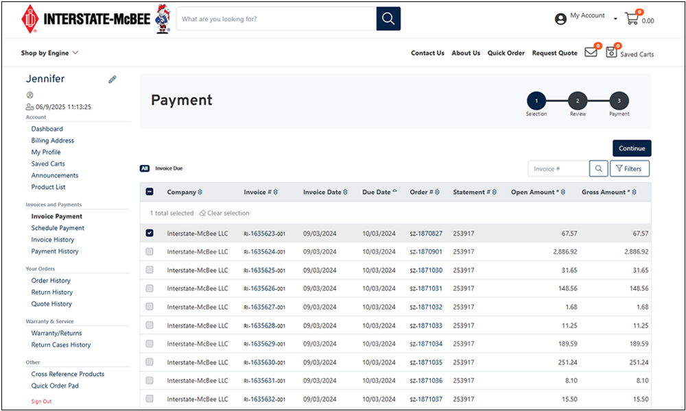Check invoice RI-1635628-001 checkbox
The height and width of the screenshot is (411, 686).
click(150, 325)
